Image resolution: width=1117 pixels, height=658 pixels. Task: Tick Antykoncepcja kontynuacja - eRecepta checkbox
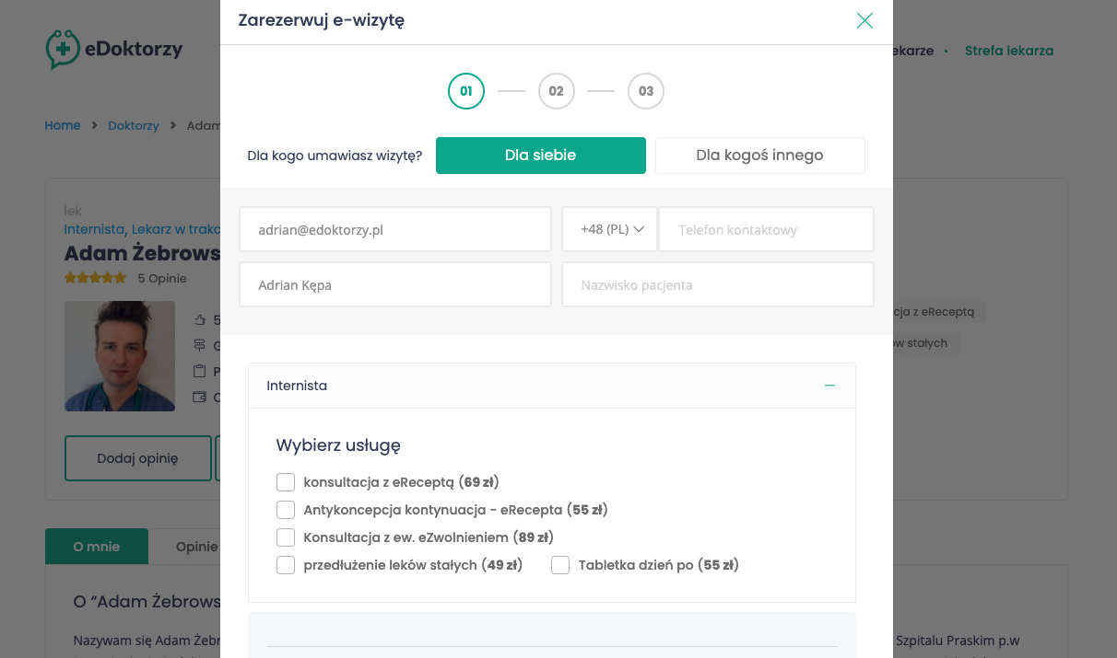click(286, 510)
